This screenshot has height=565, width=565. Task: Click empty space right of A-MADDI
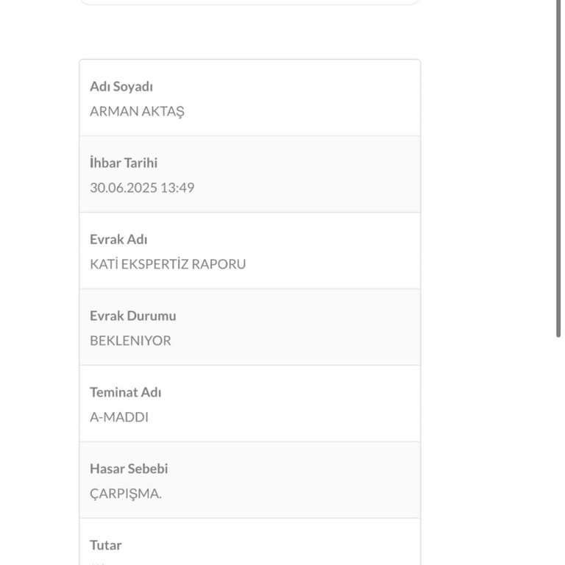(294, 417)
